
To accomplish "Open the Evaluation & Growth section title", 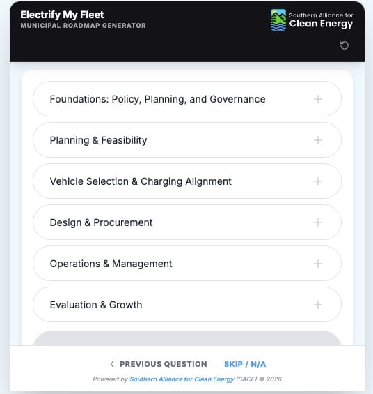I will point(96,305).
